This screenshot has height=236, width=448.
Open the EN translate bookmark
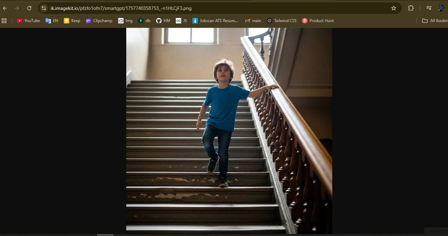pyautogui.click(x=52, y=21)
